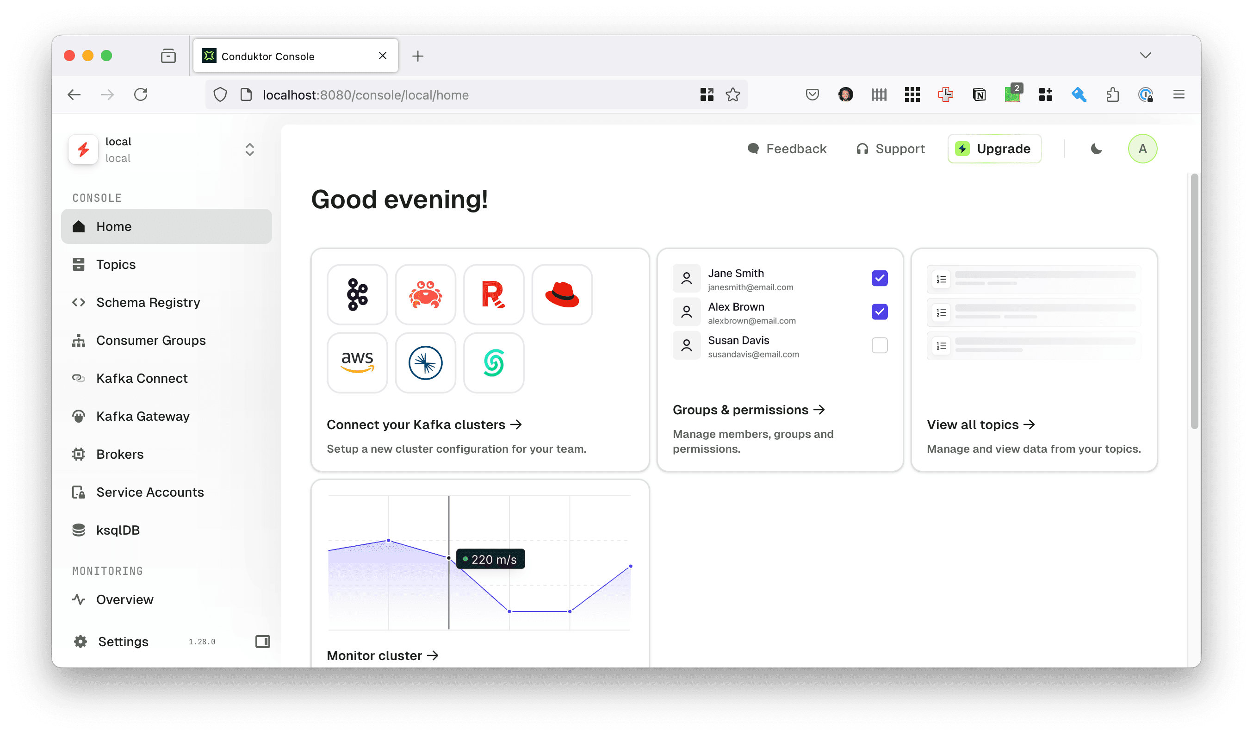1253x736 pixels.
Task: Pick the Red Hat cluster icon
Action: click(562, 294)
